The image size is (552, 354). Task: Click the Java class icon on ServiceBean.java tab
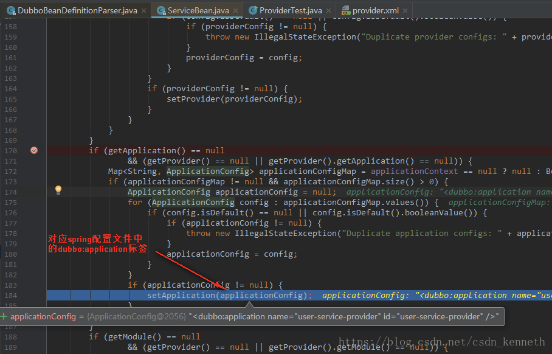(x=161, y=10)
